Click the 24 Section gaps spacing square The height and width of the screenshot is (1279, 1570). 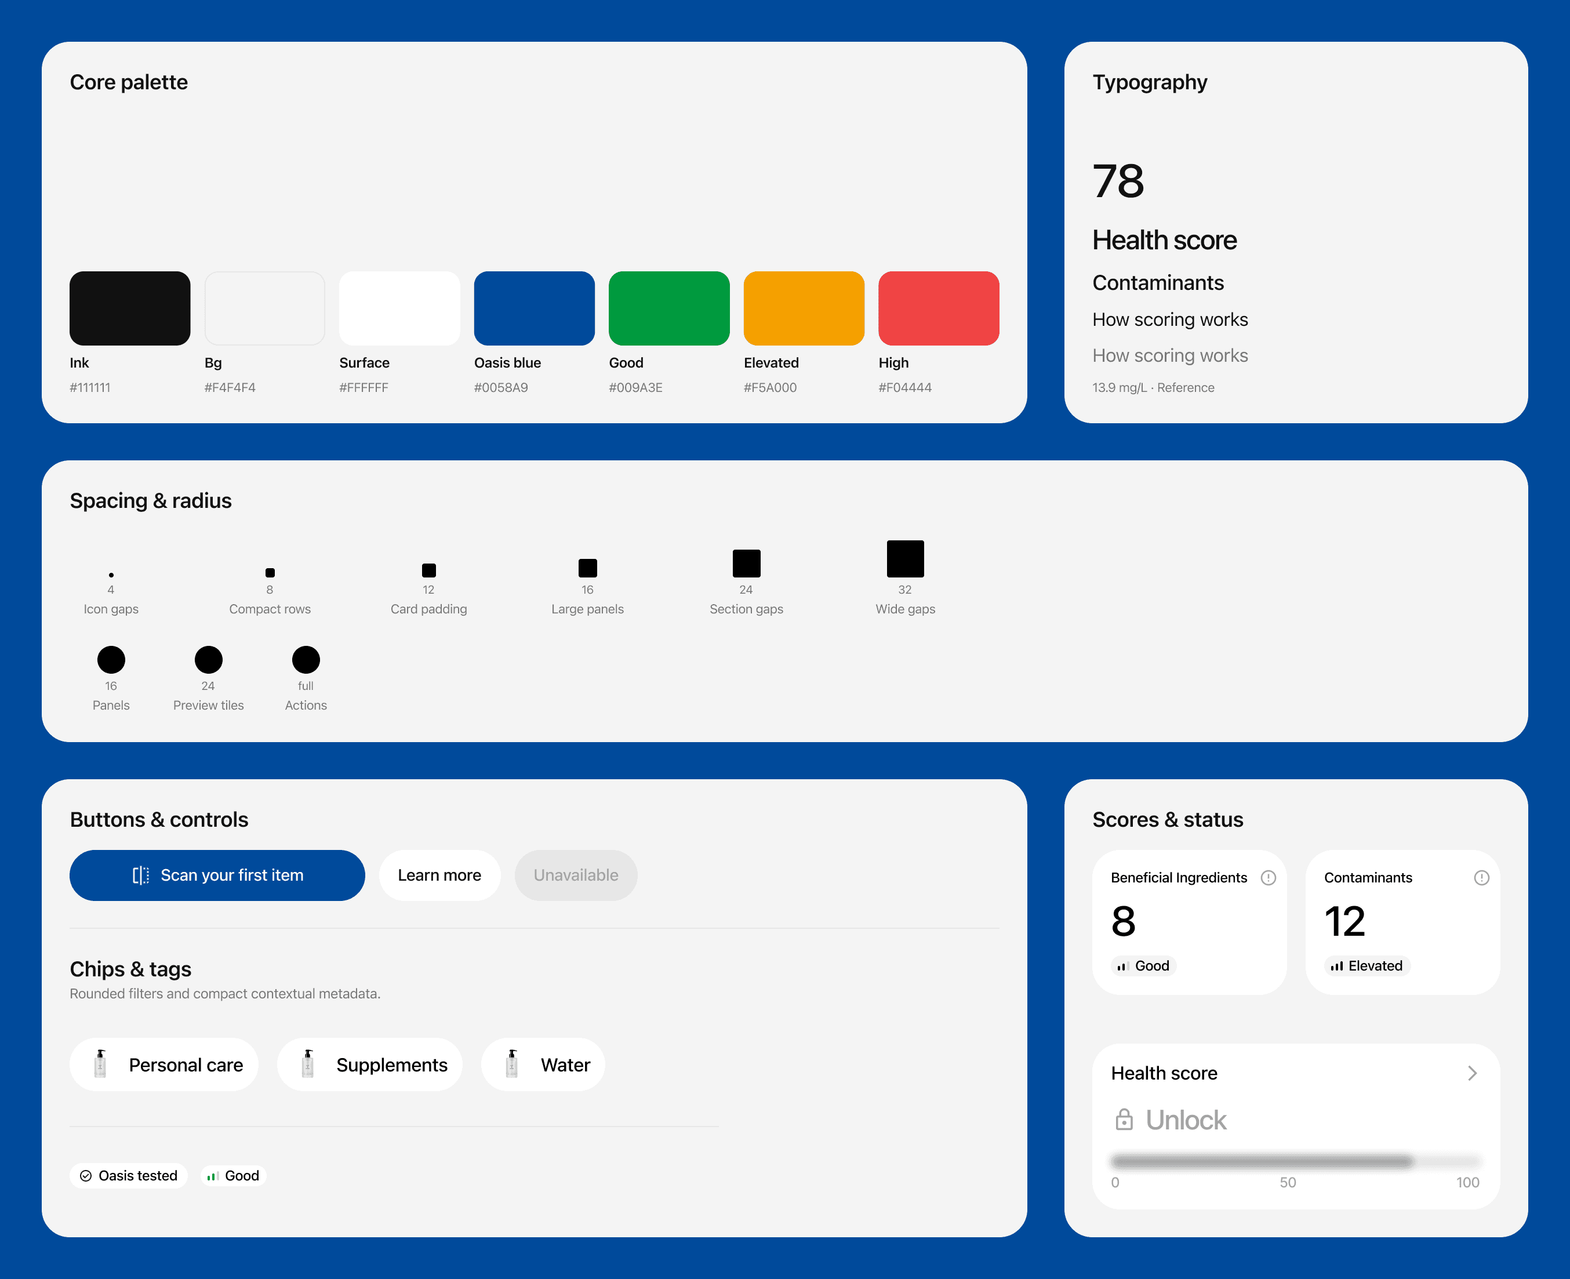click(x=746, y=563)
